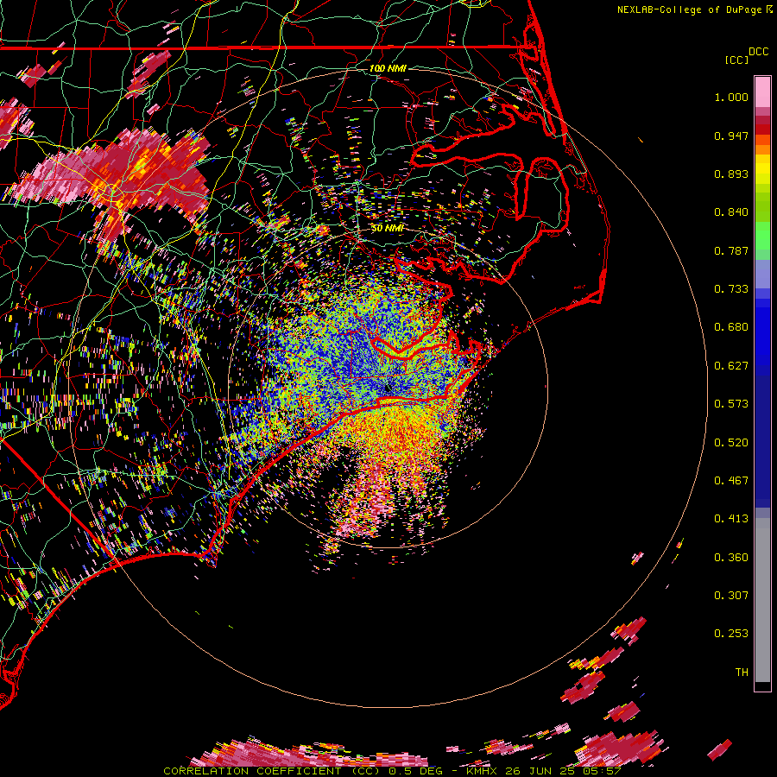The height and width of the screenshot is (777, 777).
Task: Click the [CC] units label
Action: click(x=736, y=60)
